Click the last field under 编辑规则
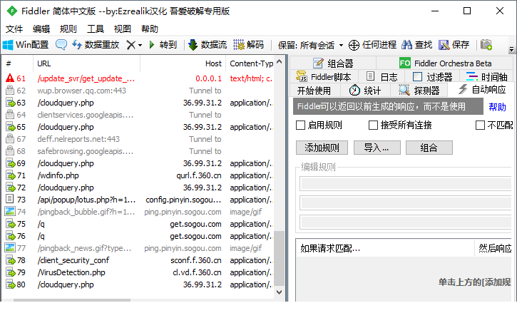517x313 pixels. 406,222
